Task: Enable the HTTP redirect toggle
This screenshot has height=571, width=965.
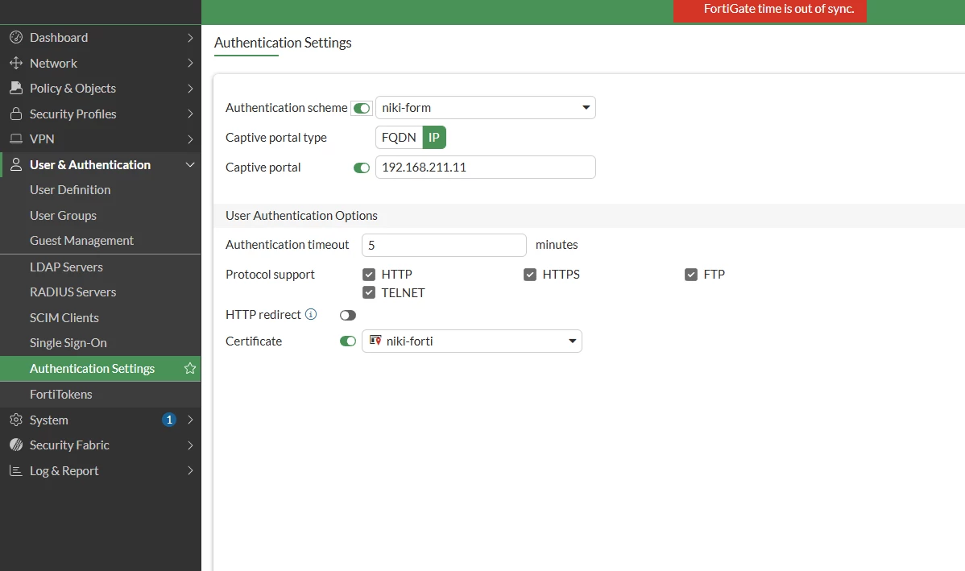Action: [x=348, y=315]
